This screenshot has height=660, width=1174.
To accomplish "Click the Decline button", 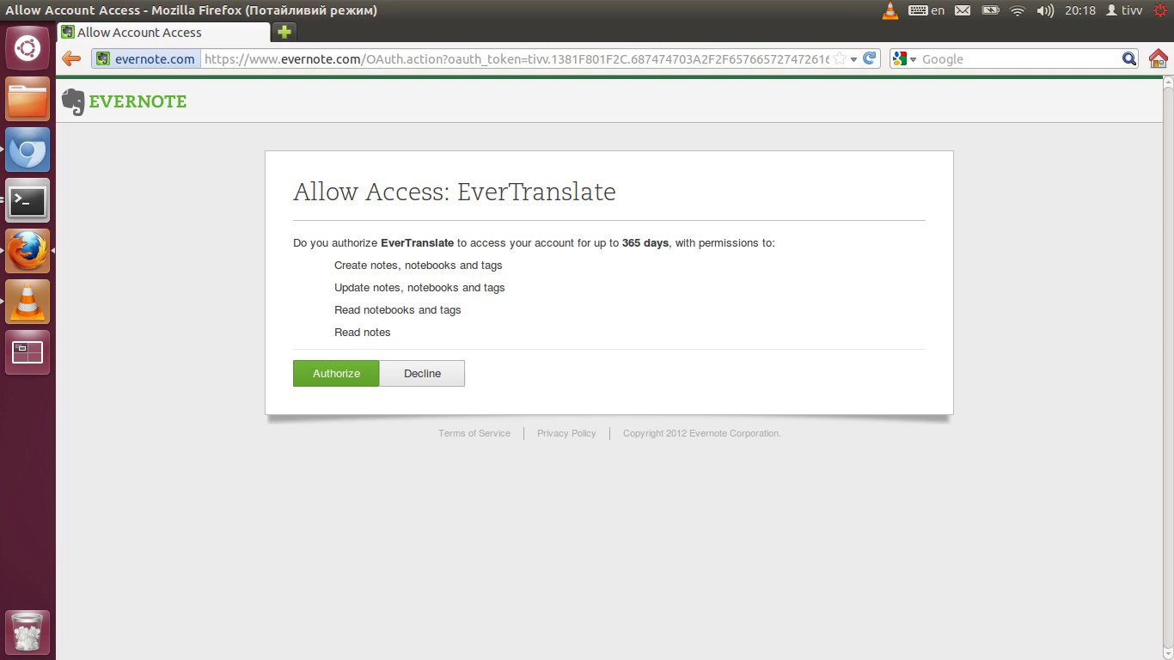I will click(x=422, y=373).
